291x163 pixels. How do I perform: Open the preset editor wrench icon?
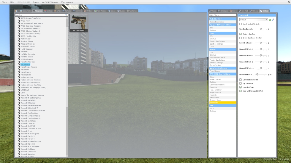[273, 20]
